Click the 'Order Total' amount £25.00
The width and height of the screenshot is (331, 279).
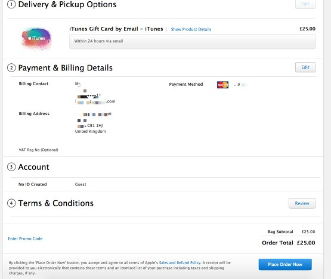pos(306,243)
